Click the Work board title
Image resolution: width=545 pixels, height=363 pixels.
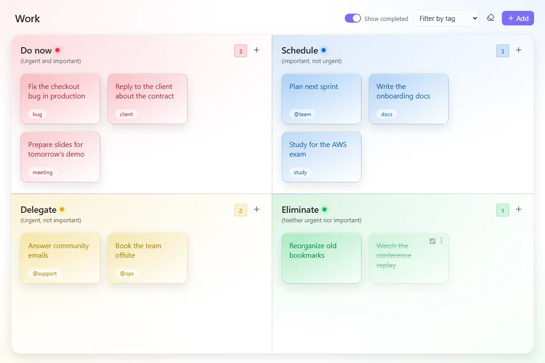coord(27,19)
